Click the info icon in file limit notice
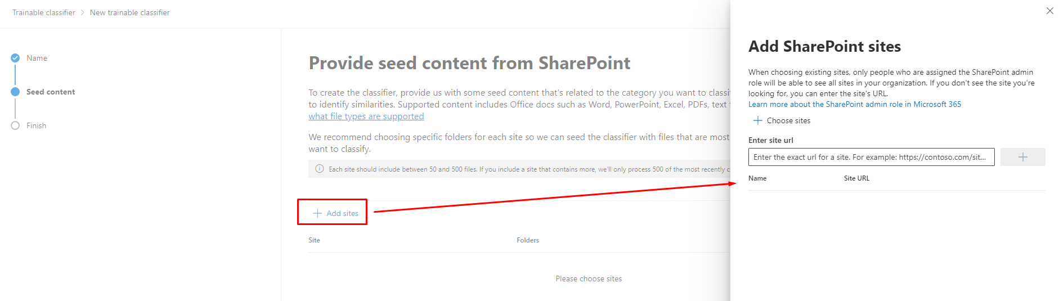Viewport: 1059px width, 301px height. [320, 169]
